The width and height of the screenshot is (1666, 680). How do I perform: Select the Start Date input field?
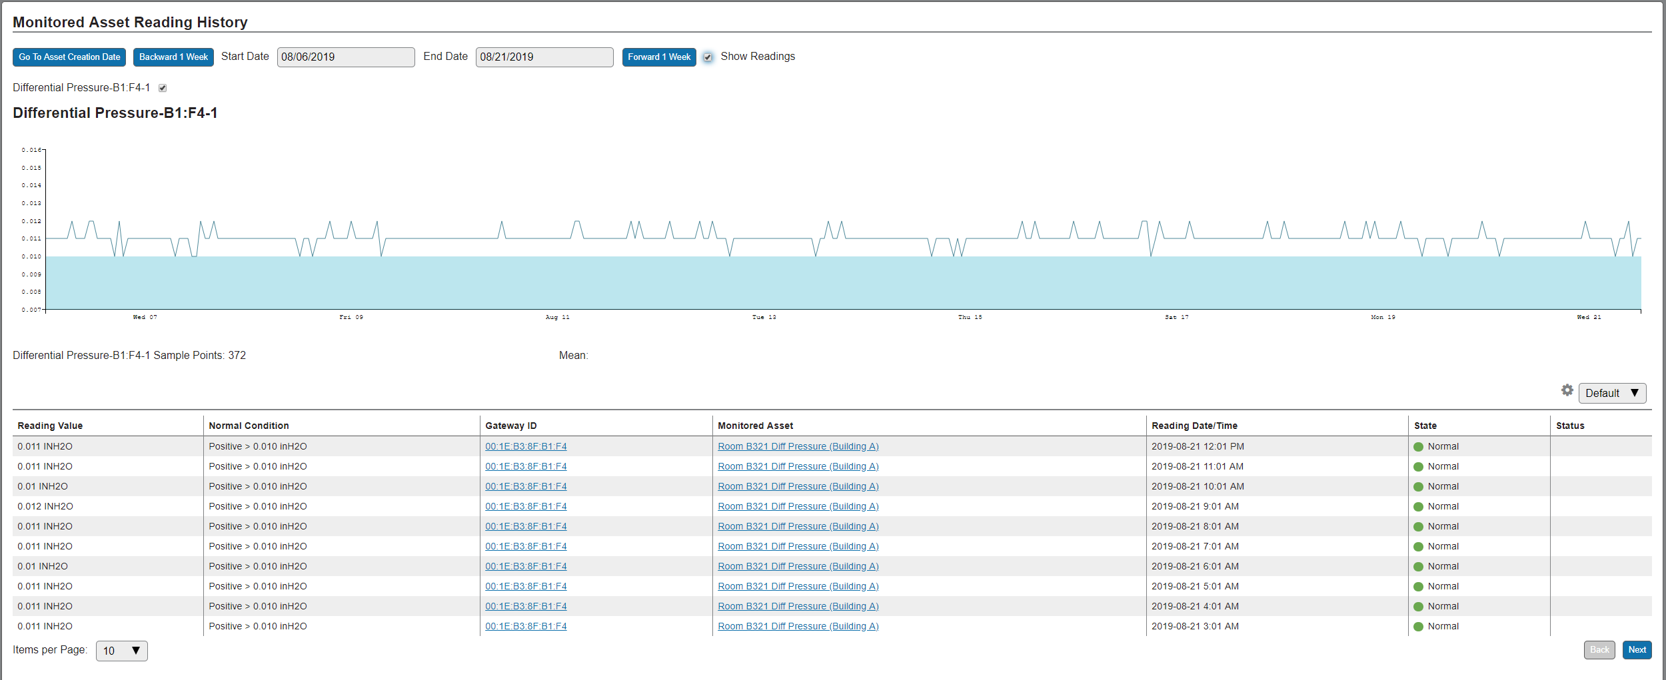tap(346, 57)
